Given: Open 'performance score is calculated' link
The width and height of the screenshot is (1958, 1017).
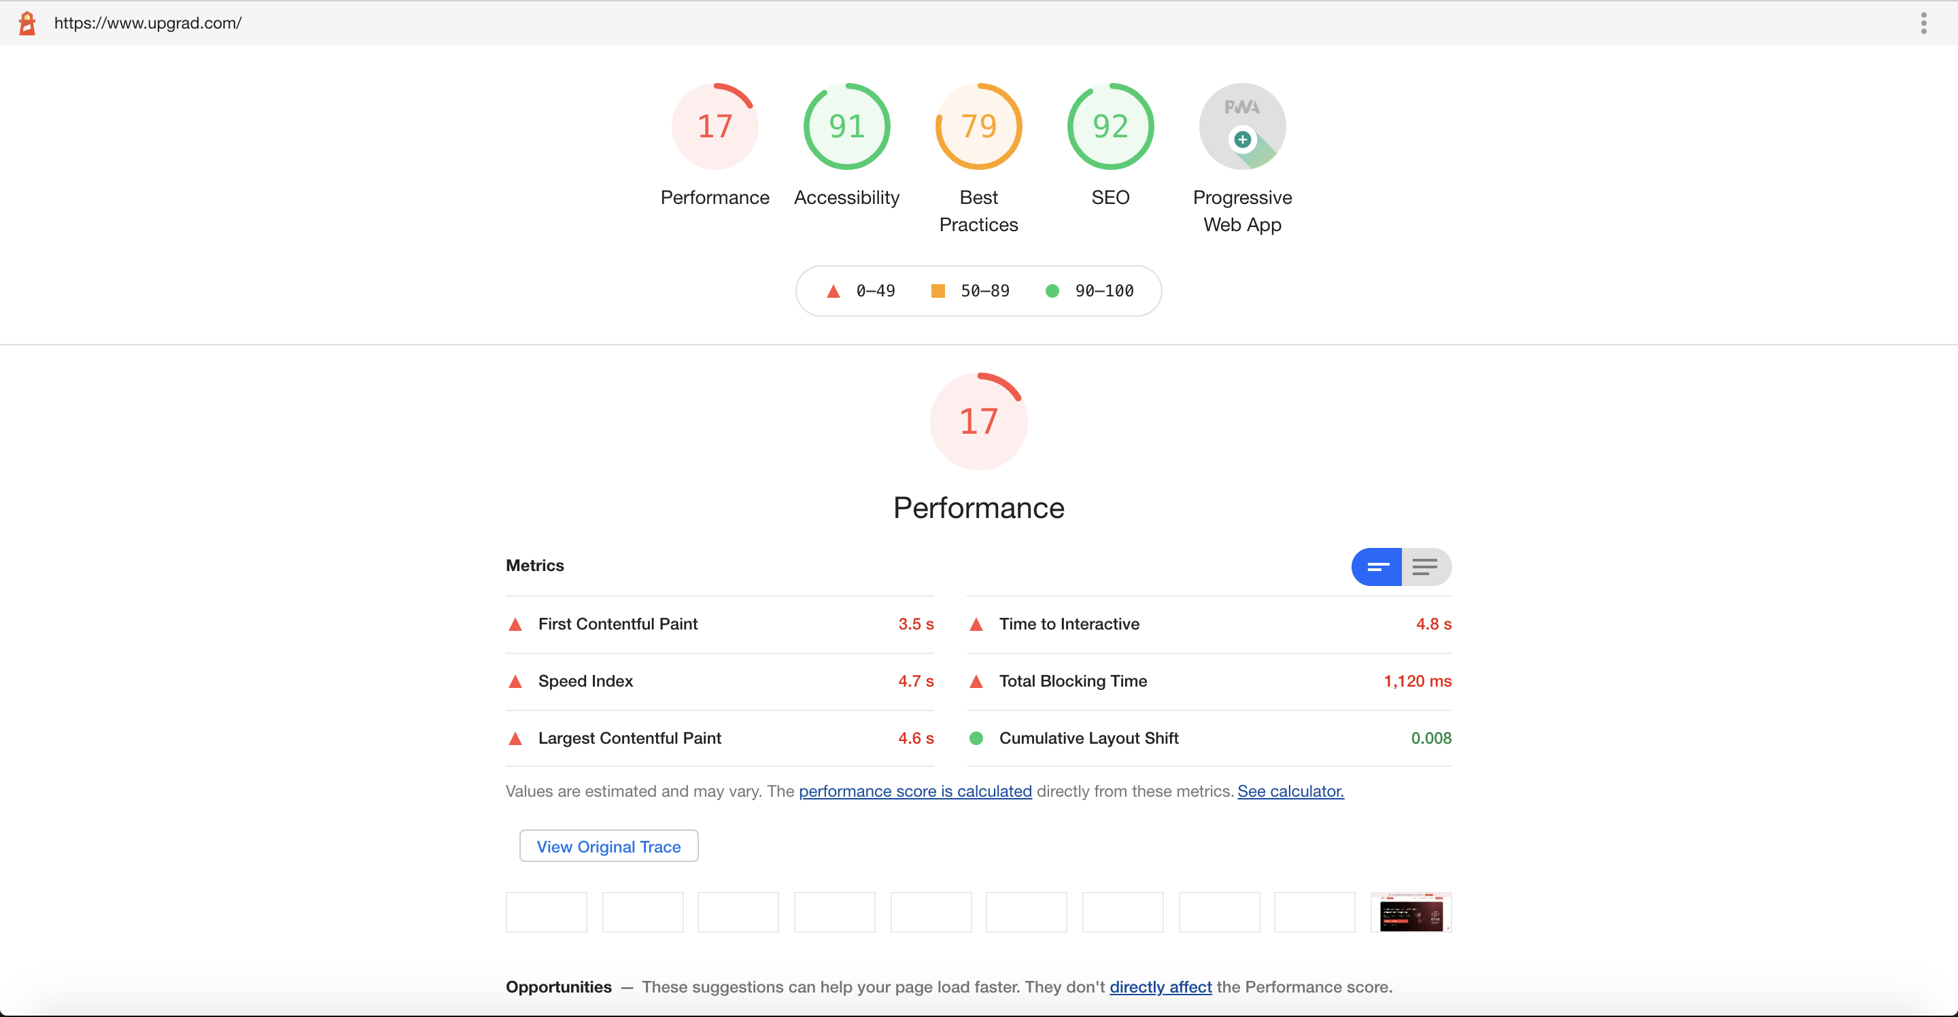Looking at the screenshot, I should point(915,791).
